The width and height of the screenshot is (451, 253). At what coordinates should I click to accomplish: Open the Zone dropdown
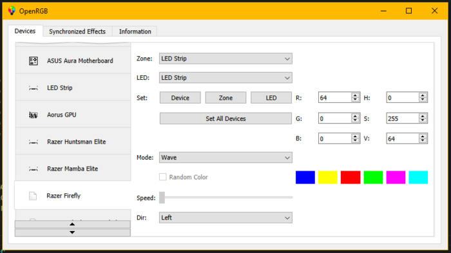coord(225,59)
